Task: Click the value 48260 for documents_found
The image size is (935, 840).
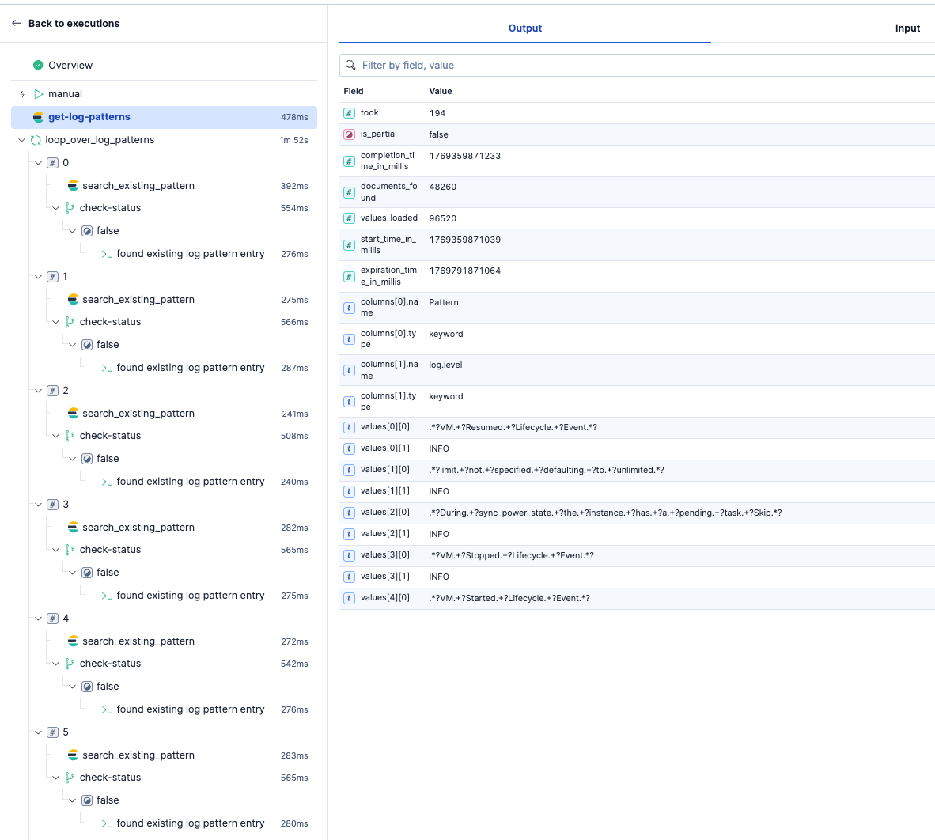Action: 442,187
